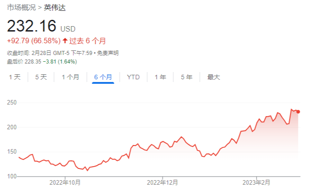Click the 232.16 price value

[32, 26]
